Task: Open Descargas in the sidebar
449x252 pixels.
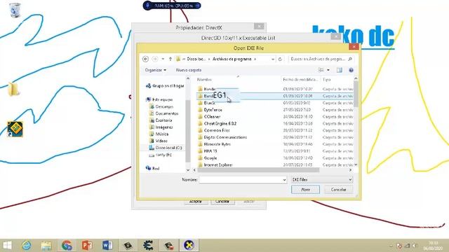Action: click(x=161, y=106)
